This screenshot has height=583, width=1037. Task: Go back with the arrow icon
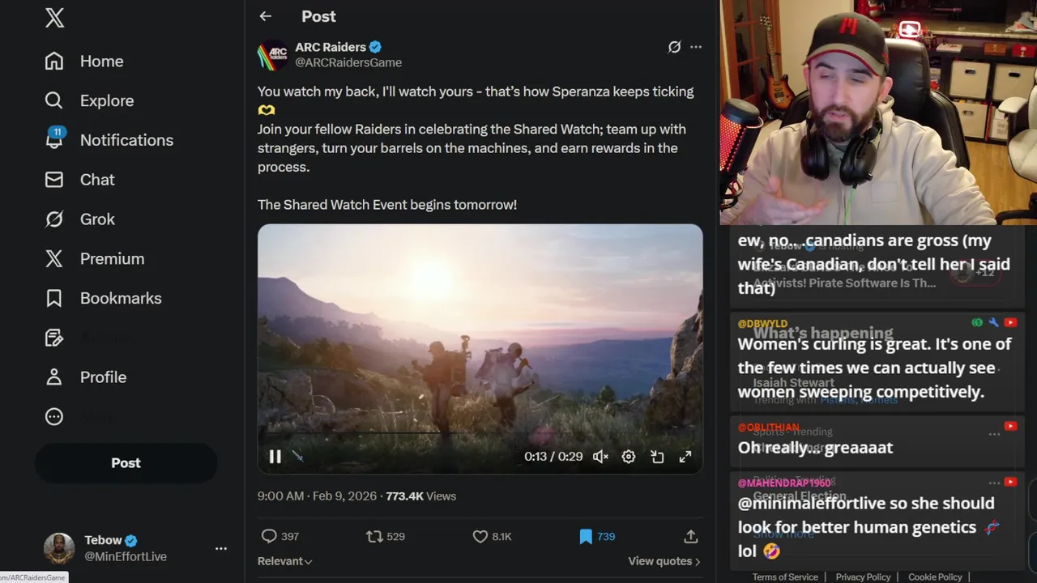click(265, 16)
